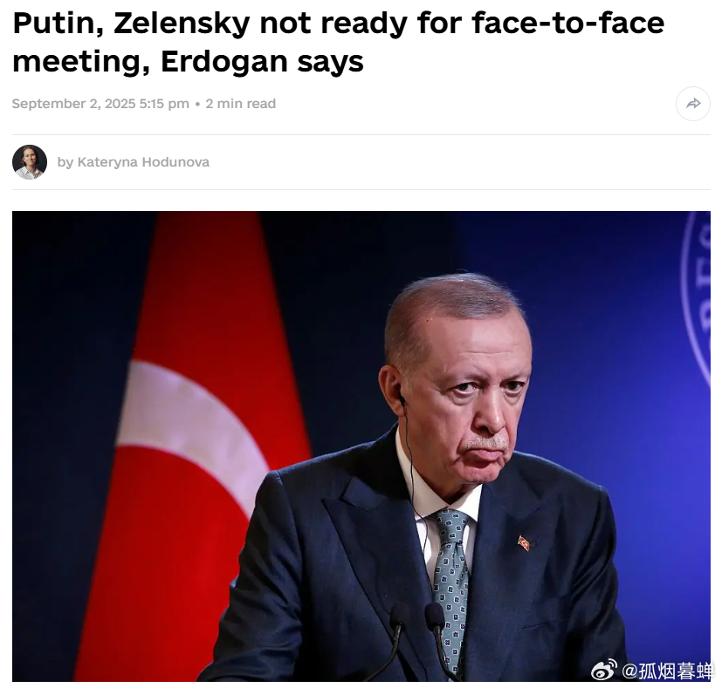The width and height of the screenshot is (722, 688).
Task: Open the Kateryna Hodunova author link
Action: (x=143, y=162)
